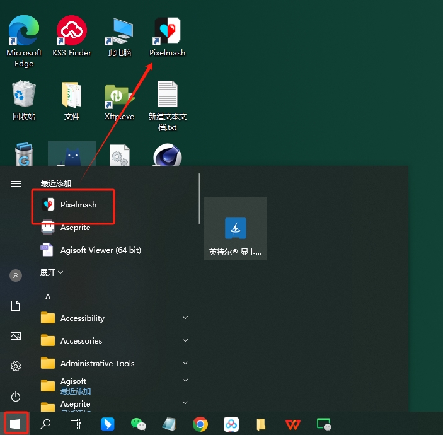Toggle the Start menu hamburger navigation
The height and width of the screenshot is (435, 443).
[x=16, y=183]
